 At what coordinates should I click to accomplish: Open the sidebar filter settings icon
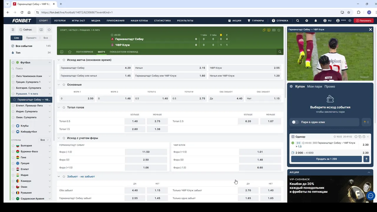tap(13, 30)
